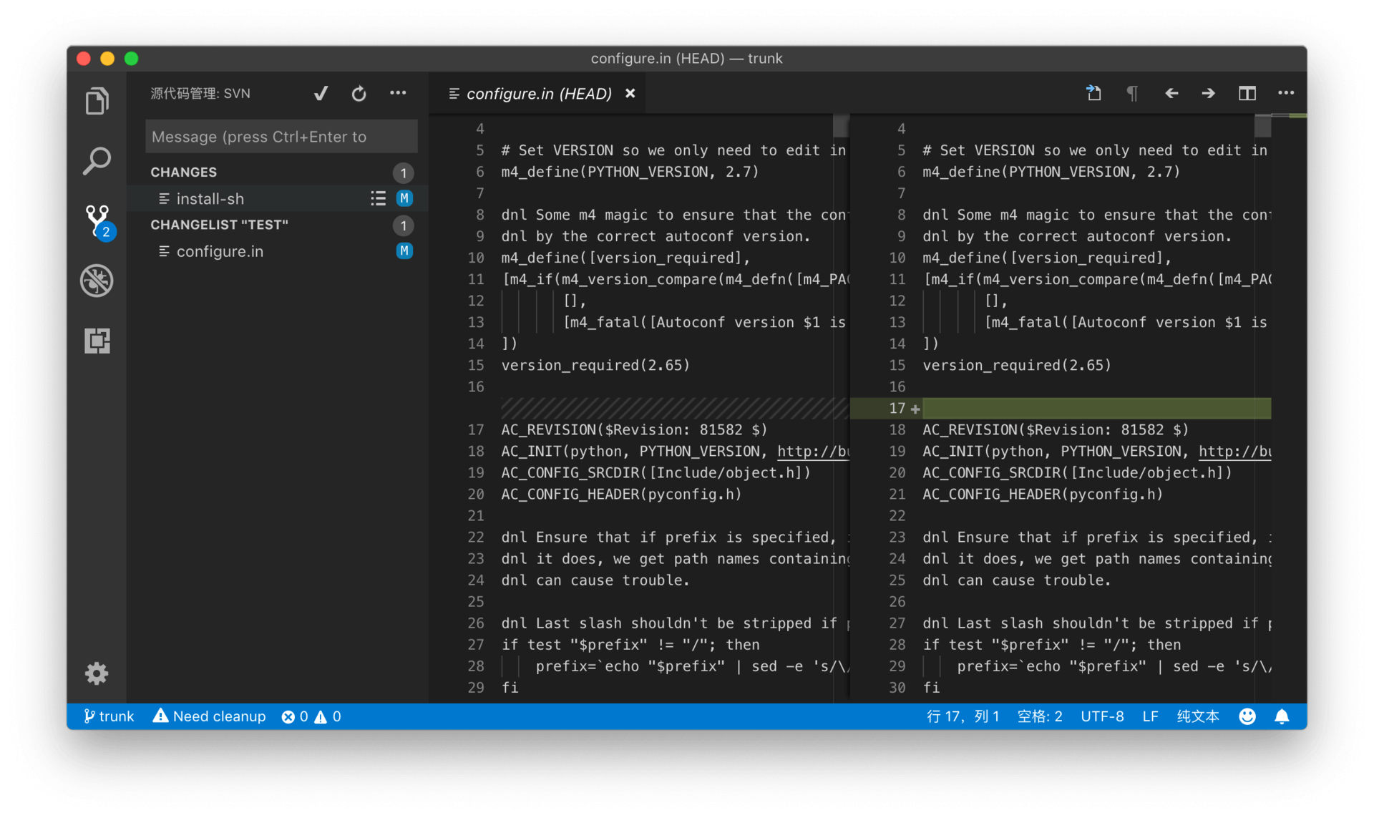Click the commit message input box

coord(281,137)
